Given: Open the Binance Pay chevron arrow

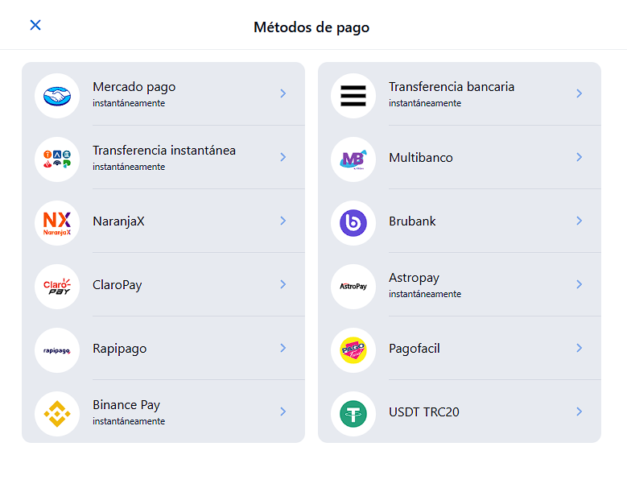Looking at the screenshot, I should pos(283,411).
